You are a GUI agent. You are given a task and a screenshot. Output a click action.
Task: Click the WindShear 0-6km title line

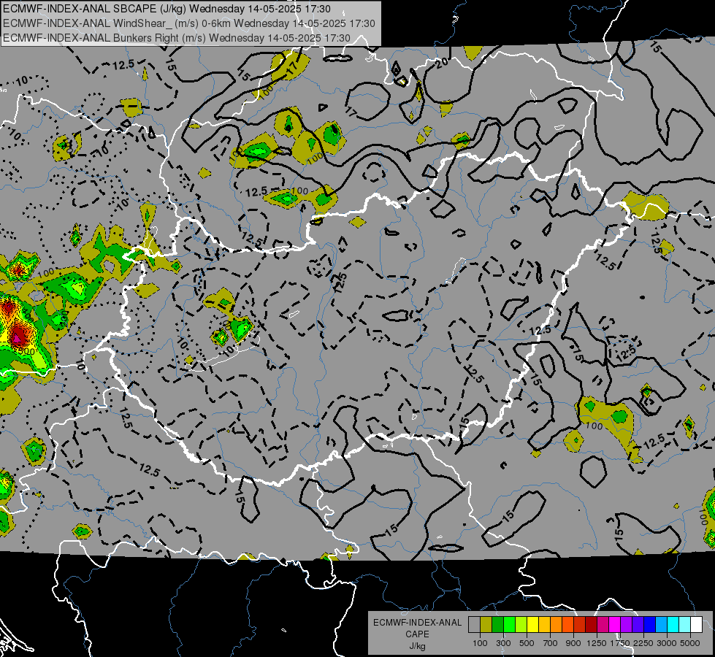pyautogui.click(x=188, y=23)
